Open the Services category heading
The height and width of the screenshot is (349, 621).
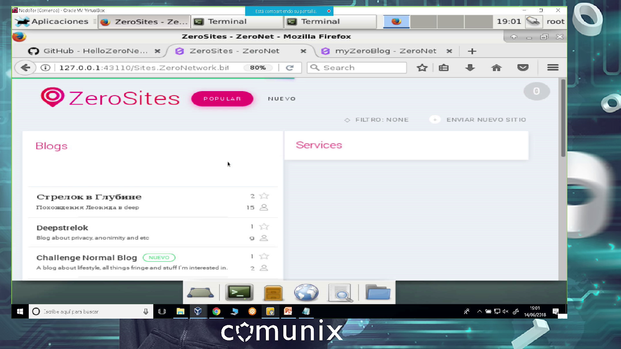point(319,145)
